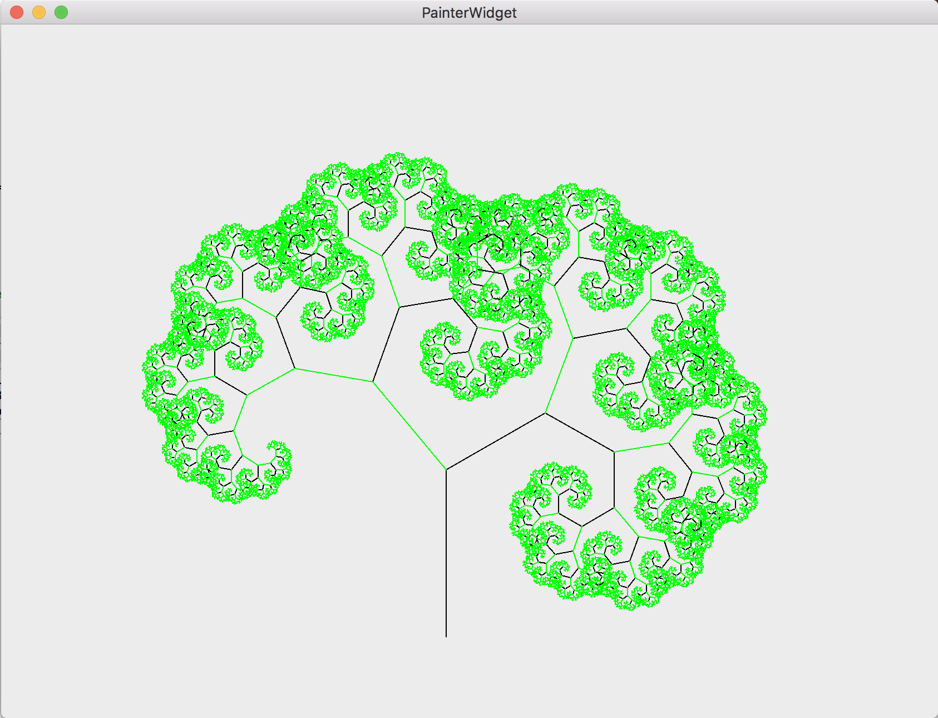The image size is (938, 718).
Task: Click the leftmost edge of the tree canopy
Action: [146, 367]
